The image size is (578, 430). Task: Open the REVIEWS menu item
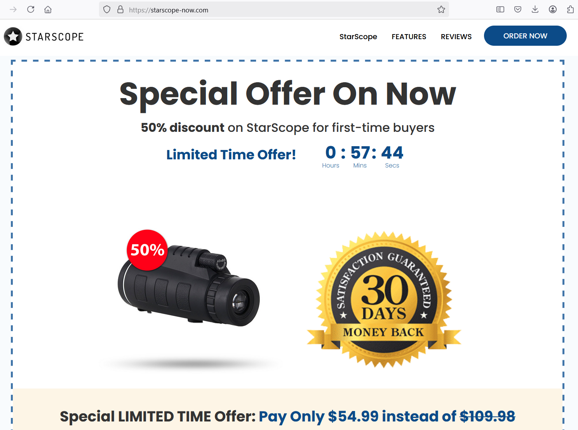[x=456, y=36]
